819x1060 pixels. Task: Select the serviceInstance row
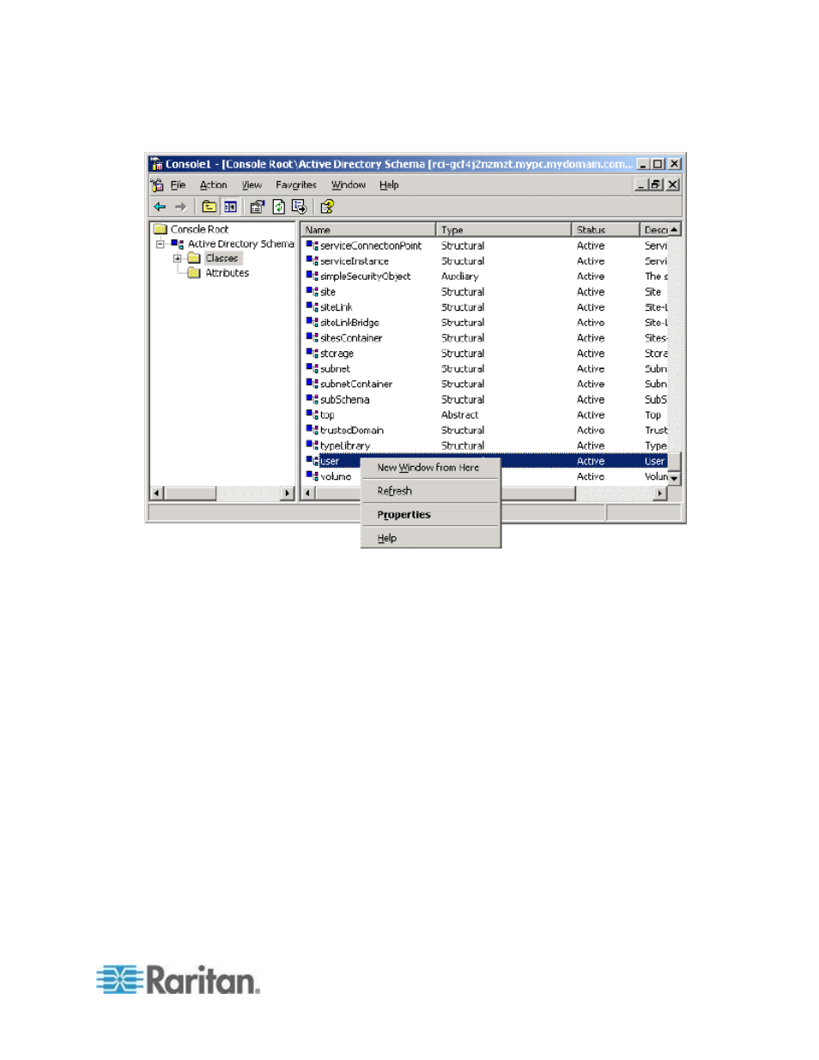(x=485, y=261)
